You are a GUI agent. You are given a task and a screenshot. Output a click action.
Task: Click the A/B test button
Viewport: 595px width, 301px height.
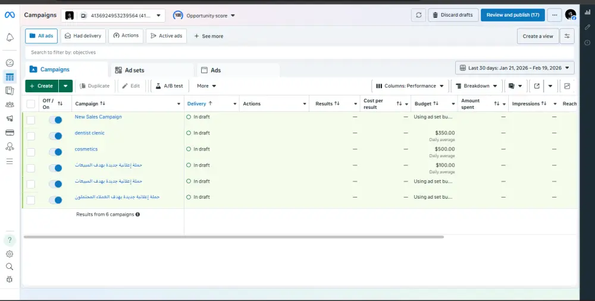[x=170, y=86]
